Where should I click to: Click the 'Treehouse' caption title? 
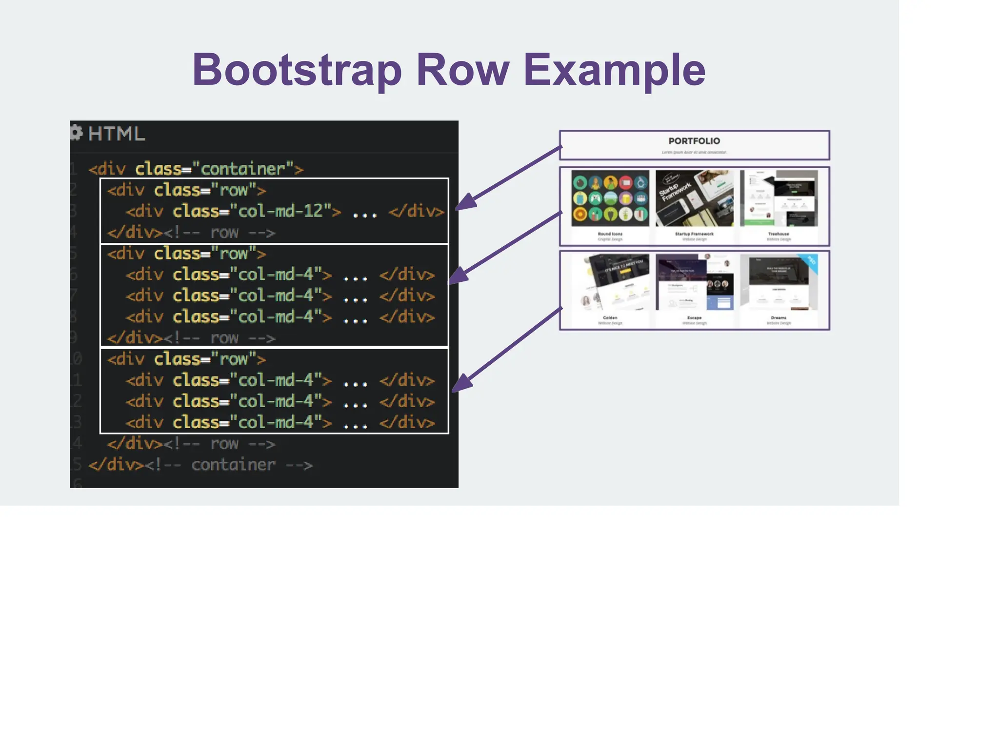click(779, 234)
